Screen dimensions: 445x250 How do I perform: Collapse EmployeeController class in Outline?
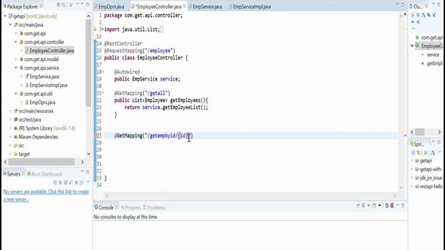[x=412, y=46]
